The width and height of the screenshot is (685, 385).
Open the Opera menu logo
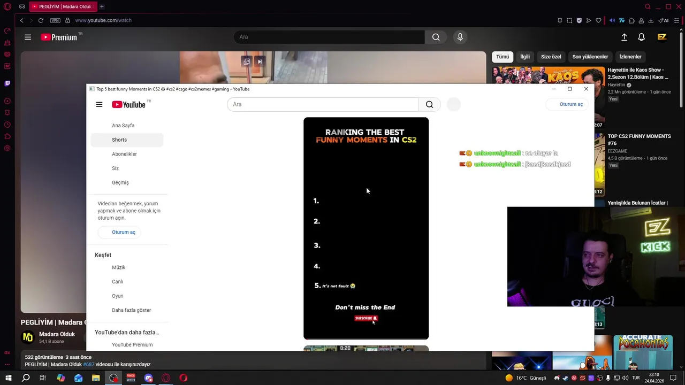(x=7, y=6)
